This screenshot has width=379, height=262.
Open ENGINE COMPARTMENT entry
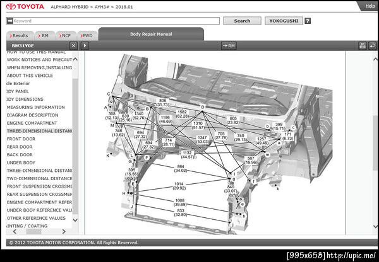32,123
